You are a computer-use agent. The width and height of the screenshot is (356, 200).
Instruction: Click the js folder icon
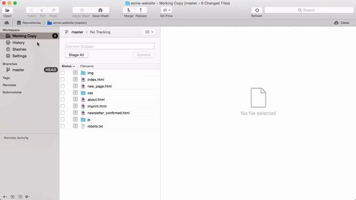83,119
